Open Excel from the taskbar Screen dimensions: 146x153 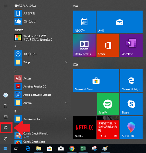point(83,148)
